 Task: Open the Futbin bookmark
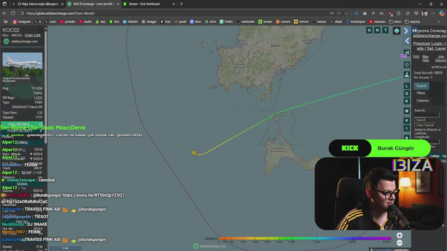[x=226, y=22]
